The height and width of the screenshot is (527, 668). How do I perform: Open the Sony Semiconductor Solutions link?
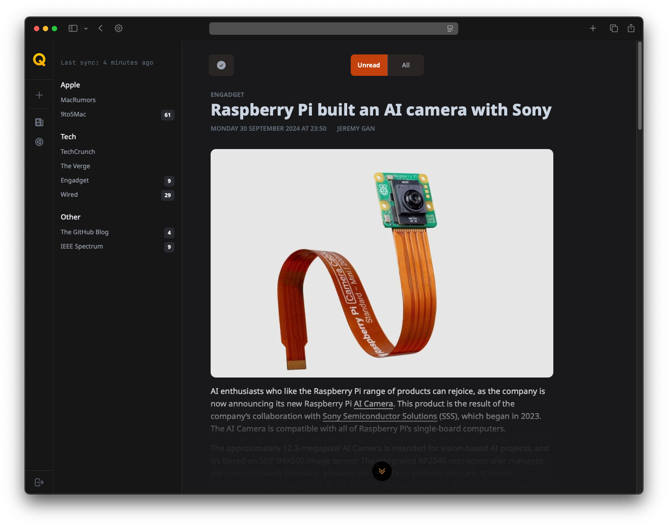[x=380, y=416]
